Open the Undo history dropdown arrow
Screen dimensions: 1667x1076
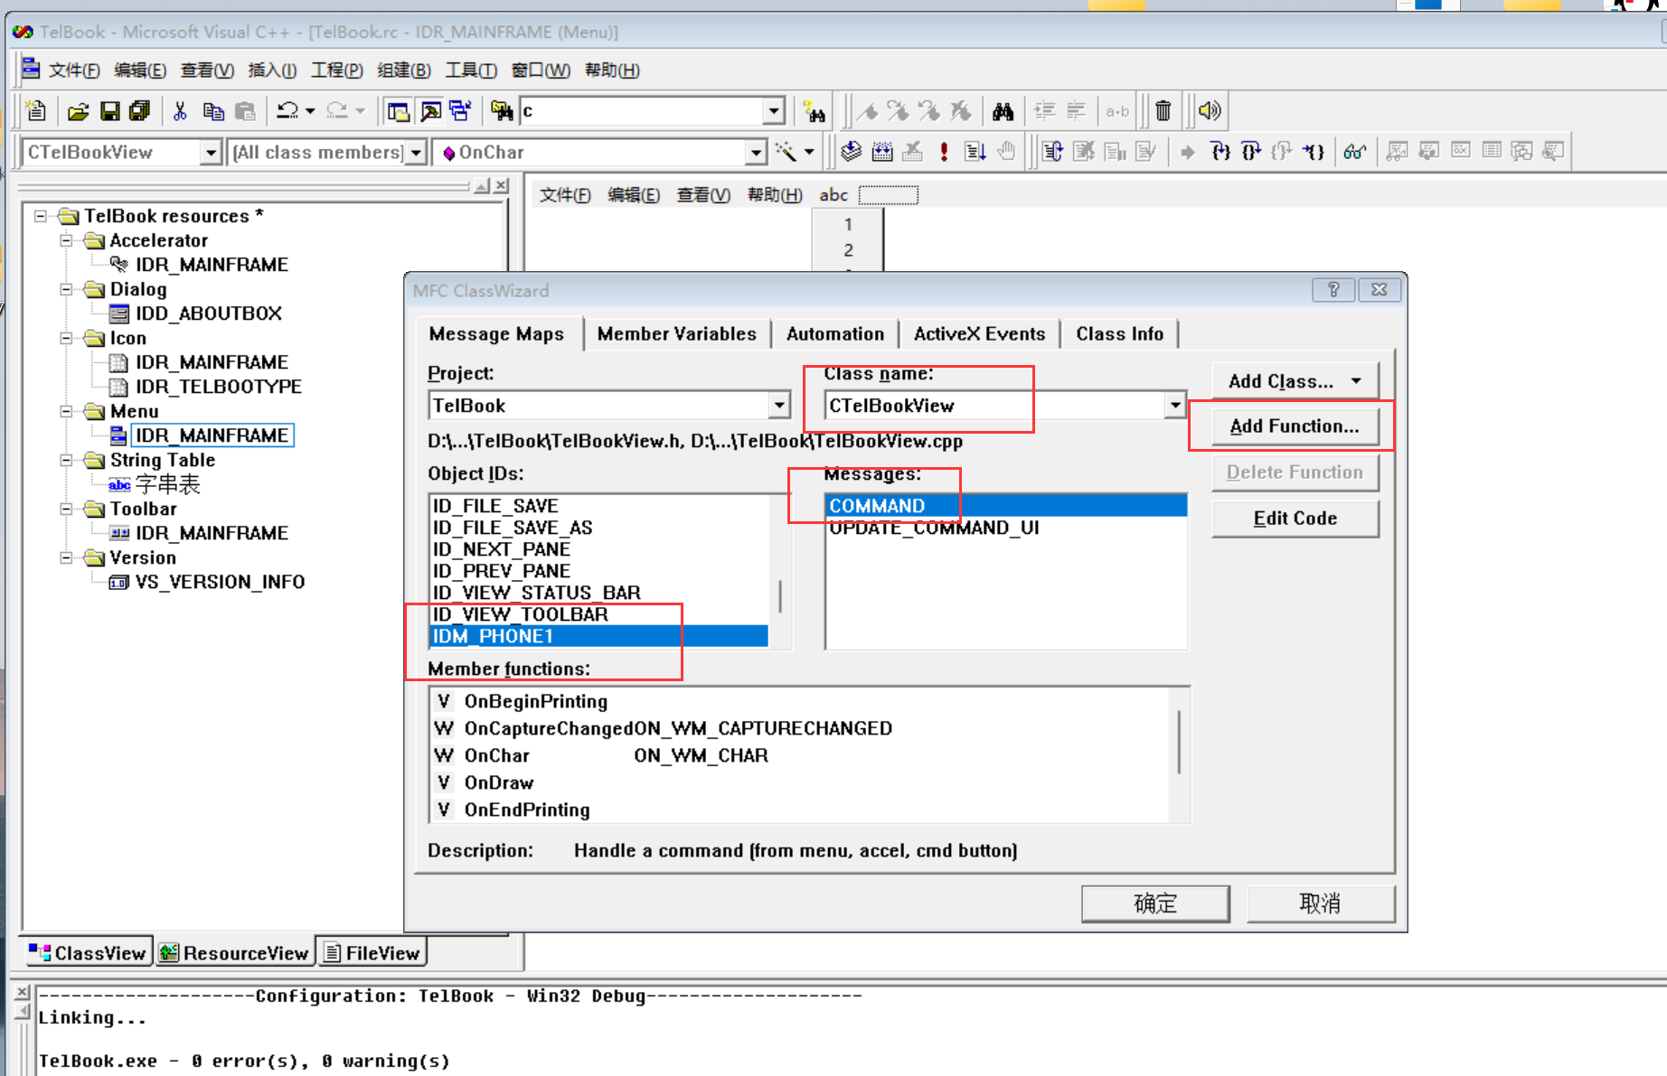click(310, 111)
